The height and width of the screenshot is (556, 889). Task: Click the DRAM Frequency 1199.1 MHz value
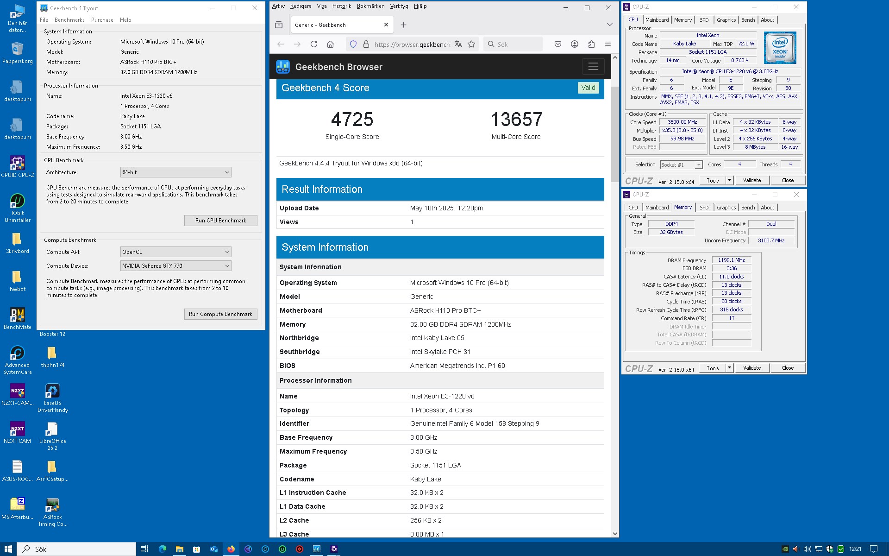(x=732, y=260)
